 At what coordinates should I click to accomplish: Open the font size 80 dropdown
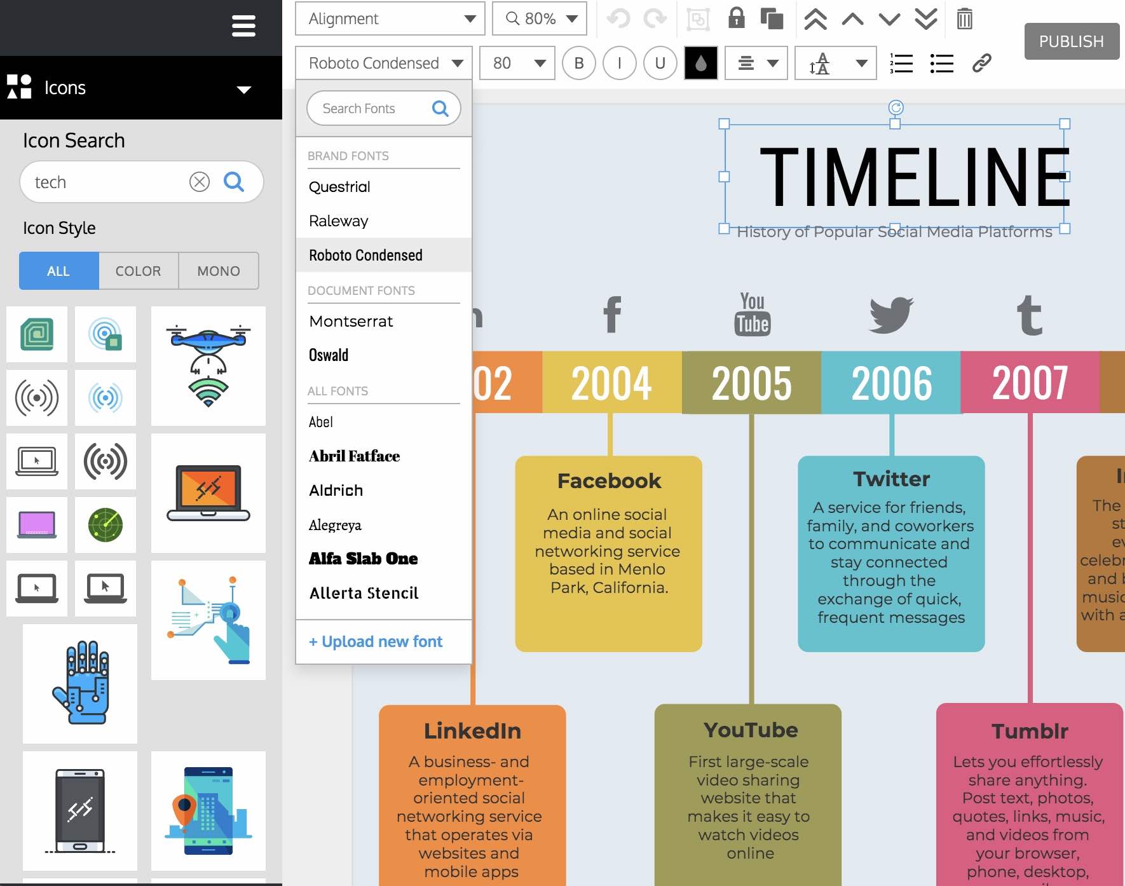[x=517, y=63]
